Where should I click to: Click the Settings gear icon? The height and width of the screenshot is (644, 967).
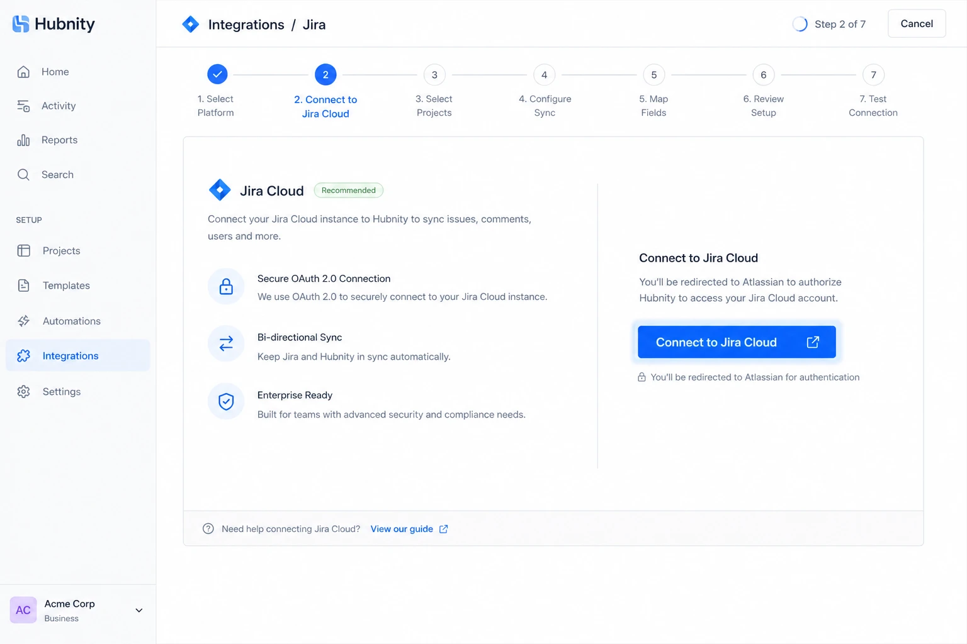point(24,392)
